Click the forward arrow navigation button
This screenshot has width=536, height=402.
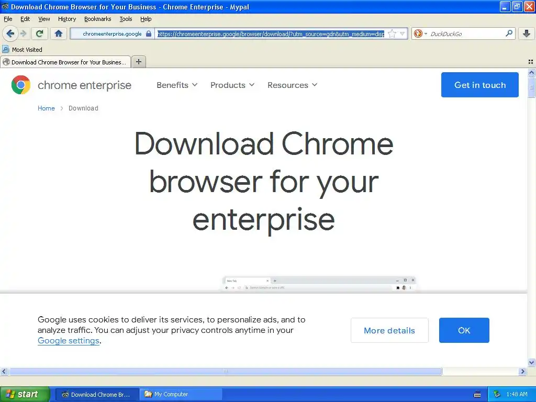tap(24, 33)
